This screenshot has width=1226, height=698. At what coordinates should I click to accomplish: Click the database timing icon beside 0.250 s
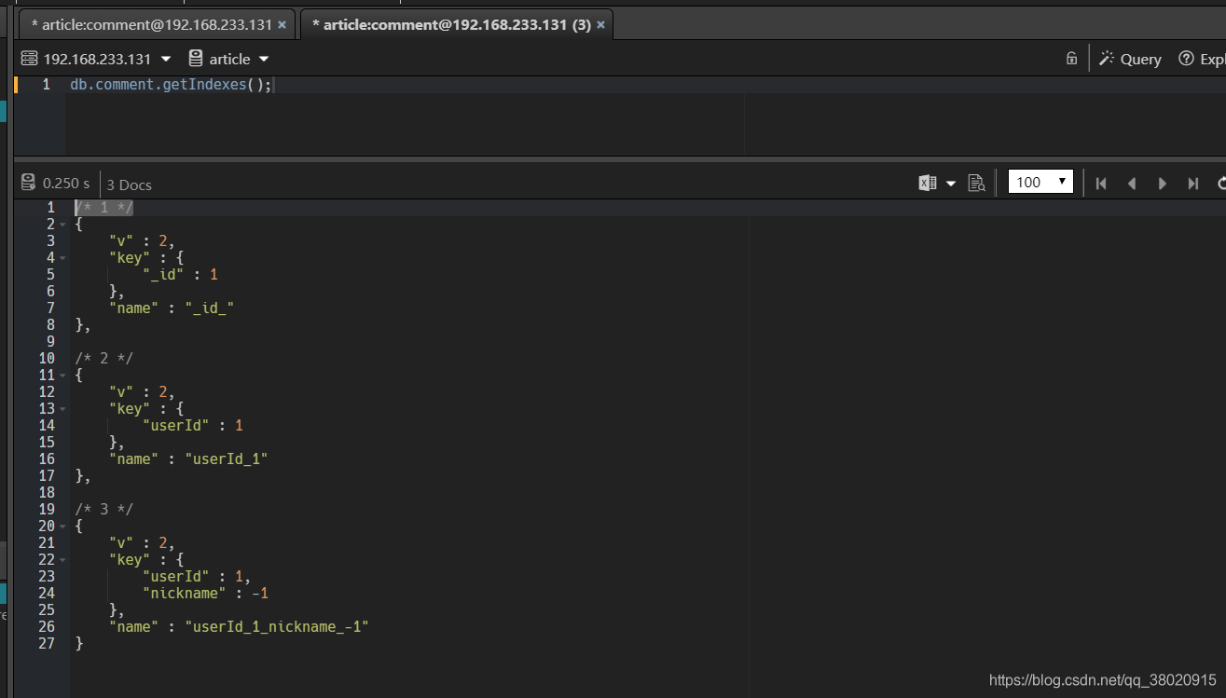[x=28, y=183]
